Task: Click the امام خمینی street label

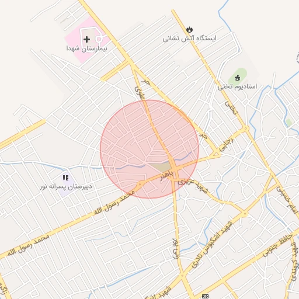Action: (x=288, y=200)
